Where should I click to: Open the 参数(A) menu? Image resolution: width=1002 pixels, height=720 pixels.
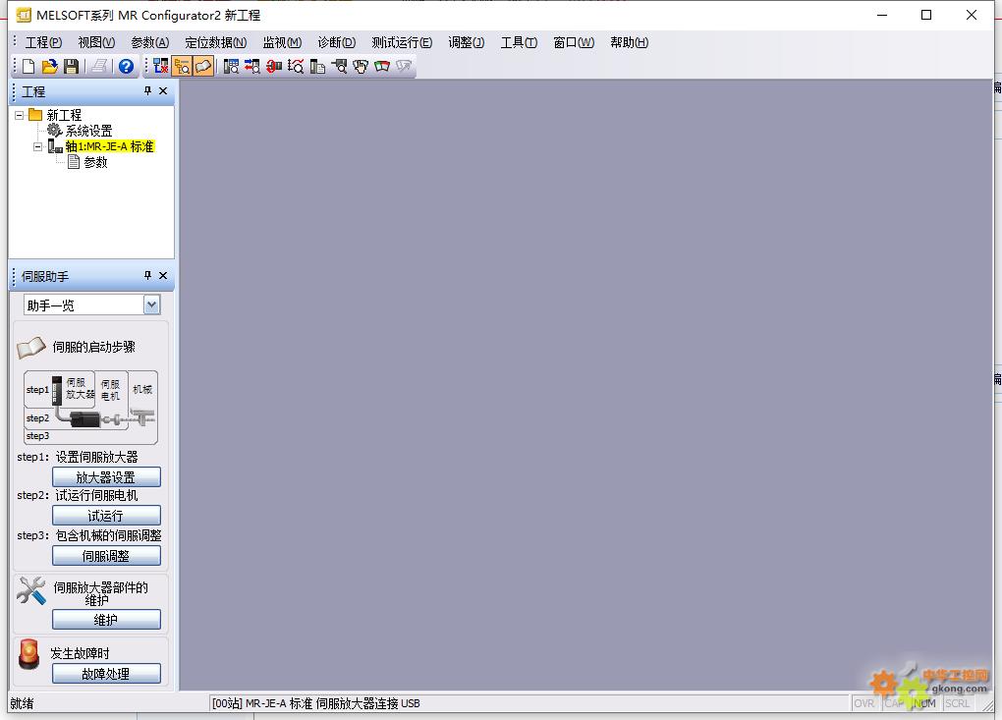point(150,42)
